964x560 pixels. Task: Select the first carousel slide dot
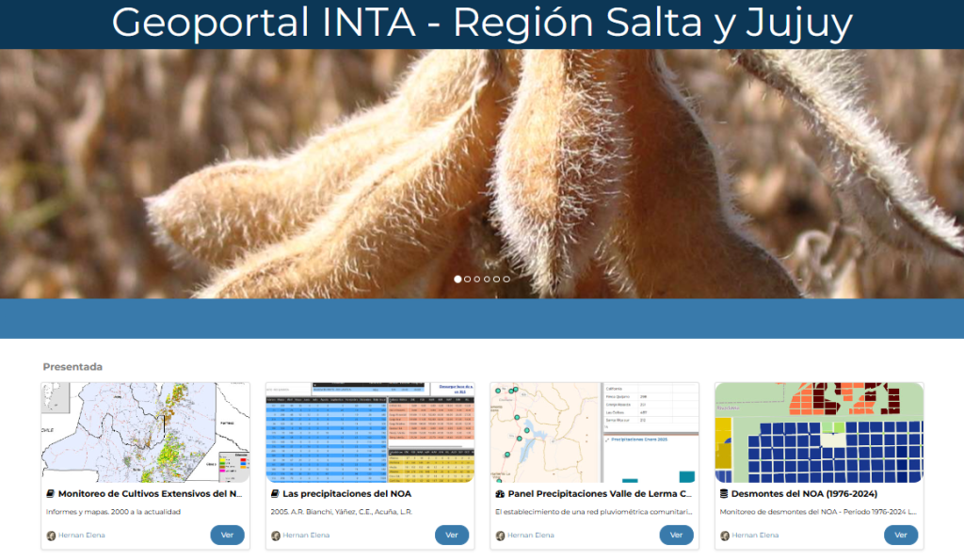pyautogui.click(x=458, y=280)
